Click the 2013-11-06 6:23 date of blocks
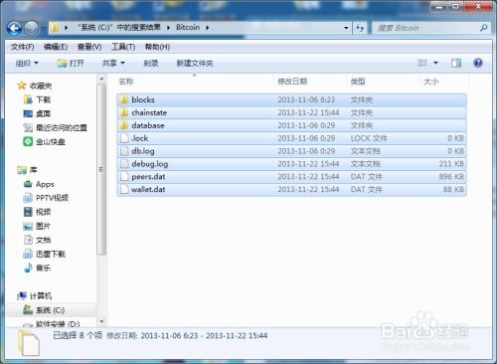The image size is (497, 364). click(306, 99)
